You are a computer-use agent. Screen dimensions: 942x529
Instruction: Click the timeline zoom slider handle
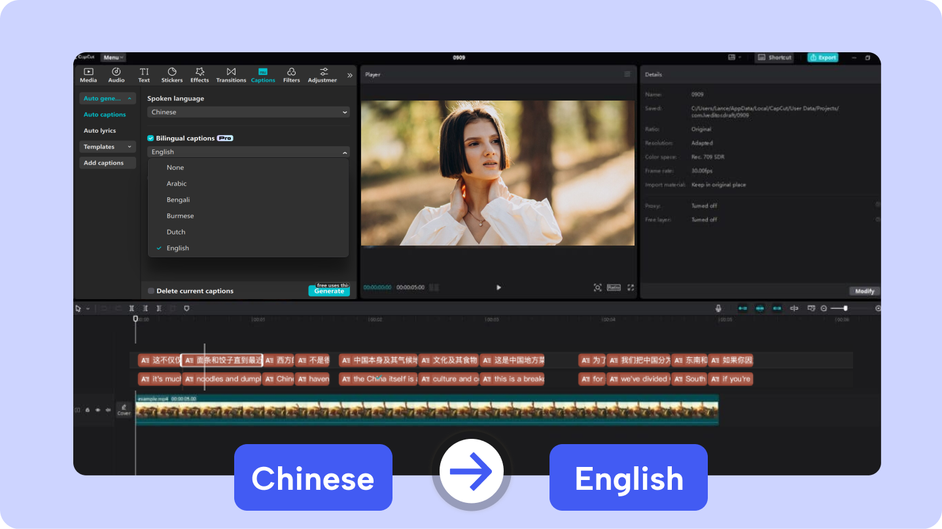point(846,308)
